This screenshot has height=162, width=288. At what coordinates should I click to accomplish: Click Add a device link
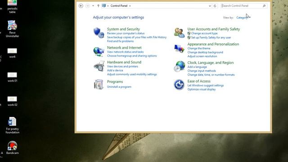[x=115, y=70]
